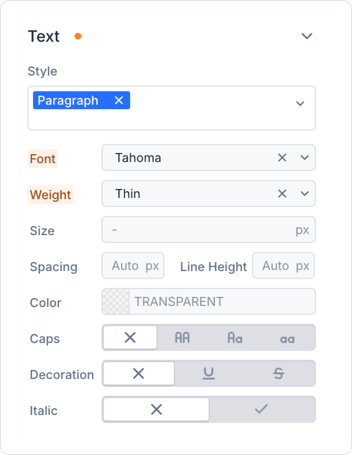Select lowercase aa caps option
The width and height of the screenshot is (352, 455).
(287, 338)
